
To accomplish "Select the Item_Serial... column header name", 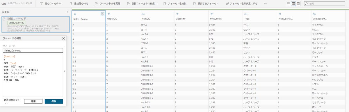I will coord(286,19).
